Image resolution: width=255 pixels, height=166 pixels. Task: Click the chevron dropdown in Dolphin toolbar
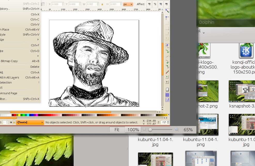204,33
